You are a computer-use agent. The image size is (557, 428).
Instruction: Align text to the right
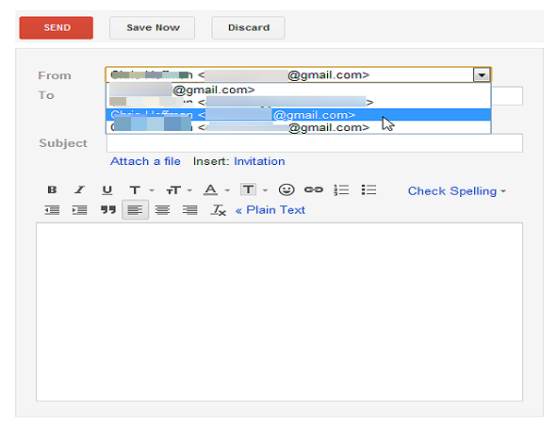pyautogui.click(x=190, y=210)
